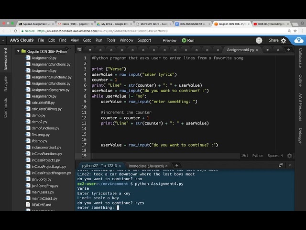Open Cloud9 preferences gear icon
Image resolution: width=306 pixels, height=230 pixels.
[284, 40]
